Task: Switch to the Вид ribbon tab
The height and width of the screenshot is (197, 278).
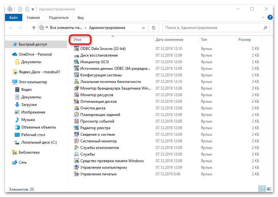Action: point(80,18)
